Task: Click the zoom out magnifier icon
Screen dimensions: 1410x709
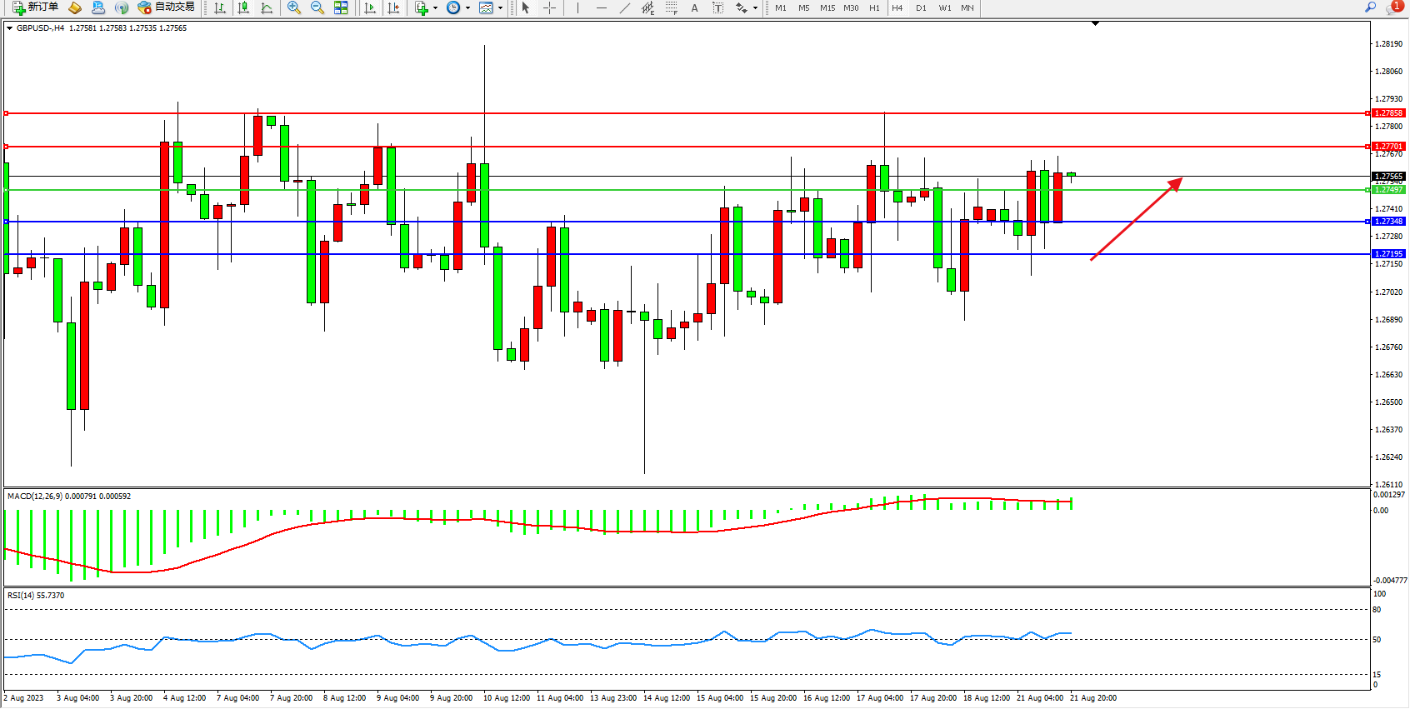Action: pos(317,7)
